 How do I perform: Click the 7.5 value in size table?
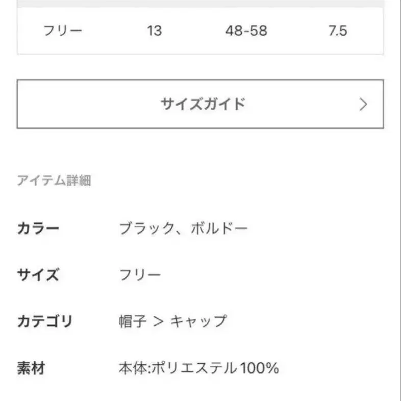[337, 31]
